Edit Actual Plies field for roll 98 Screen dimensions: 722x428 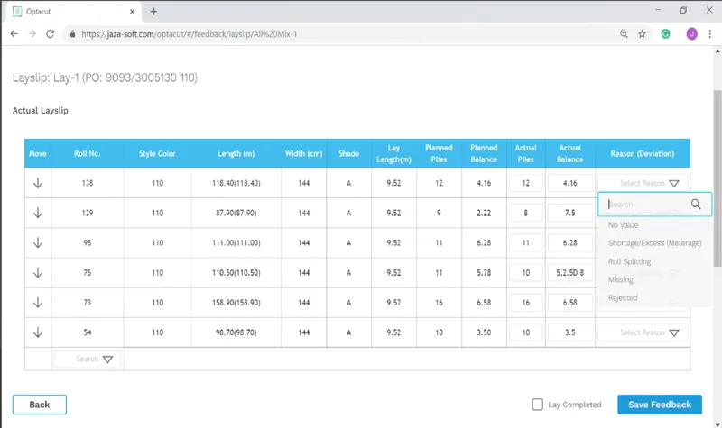click(x=526, y=242)
